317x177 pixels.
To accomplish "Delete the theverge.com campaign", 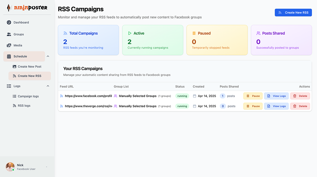I will tap(300, 106).
